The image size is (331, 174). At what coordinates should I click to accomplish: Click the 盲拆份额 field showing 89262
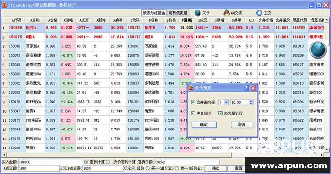tap(187, 162)
